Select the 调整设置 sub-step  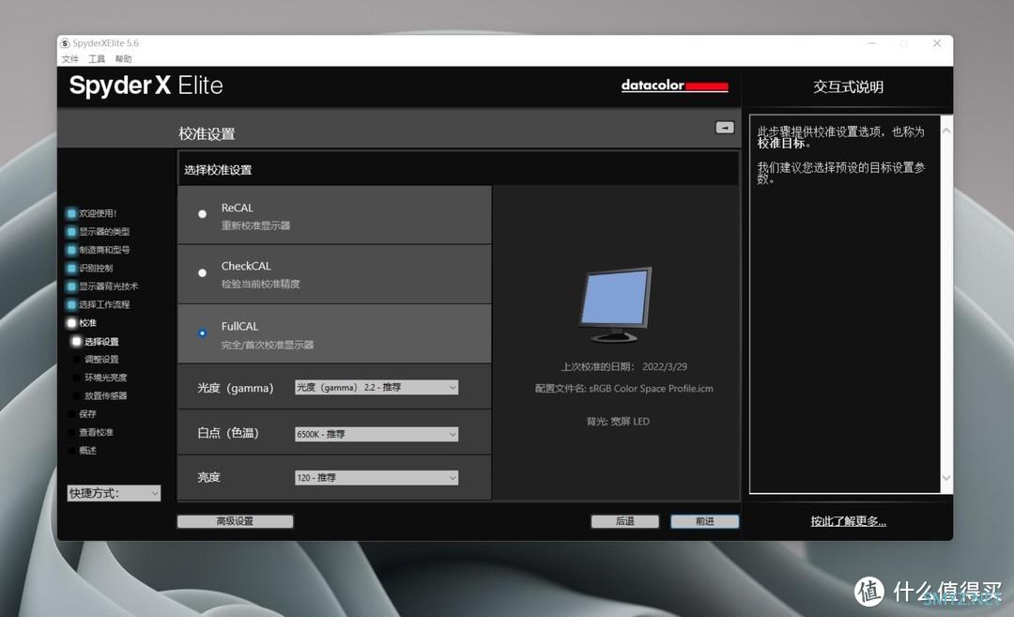(x=101, y=359)
